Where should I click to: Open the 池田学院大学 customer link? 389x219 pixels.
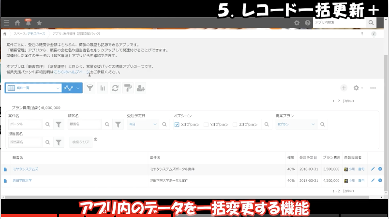(22, 180)
